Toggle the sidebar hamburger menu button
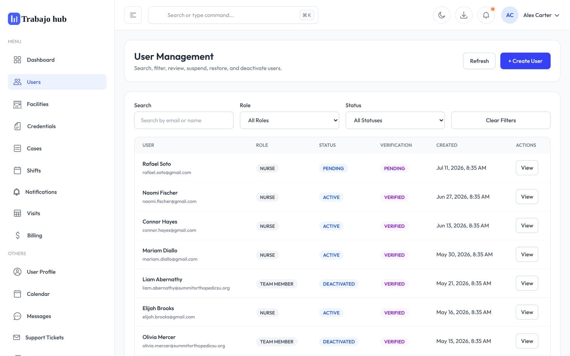Screen dimensions: 570x356 133,15
